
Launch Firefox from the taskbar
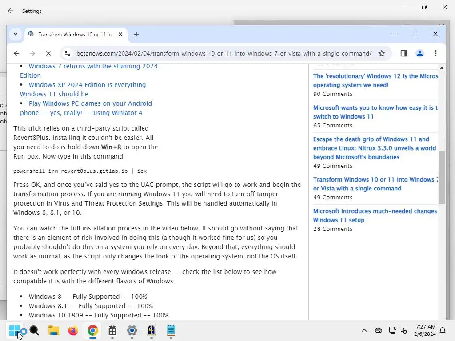pos(73,330)
